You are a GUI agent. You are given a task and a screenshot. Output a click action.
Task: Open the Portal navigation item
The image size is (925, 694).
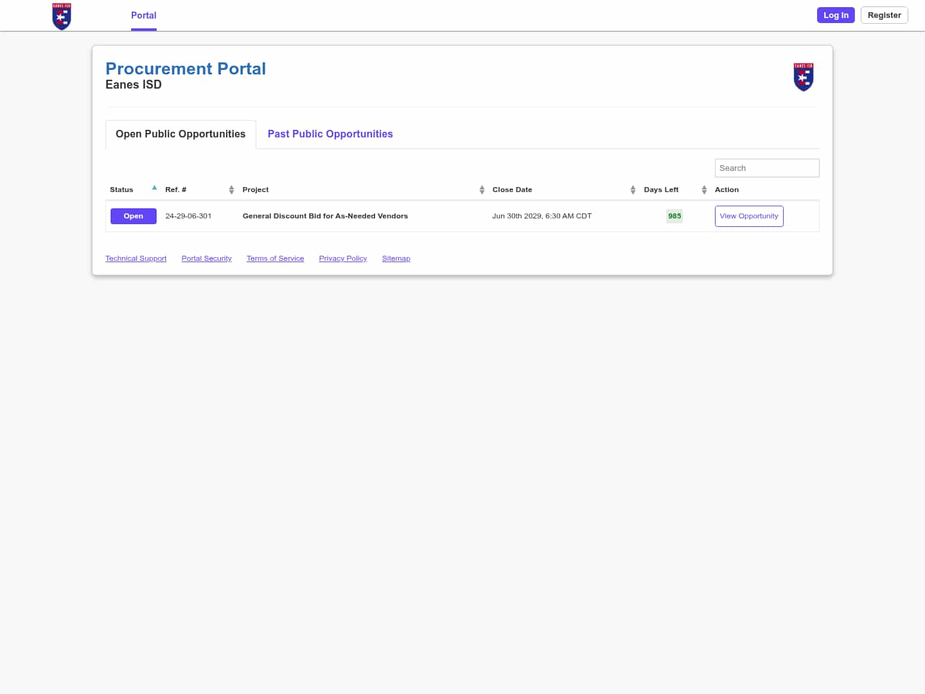tap(144, 15)
